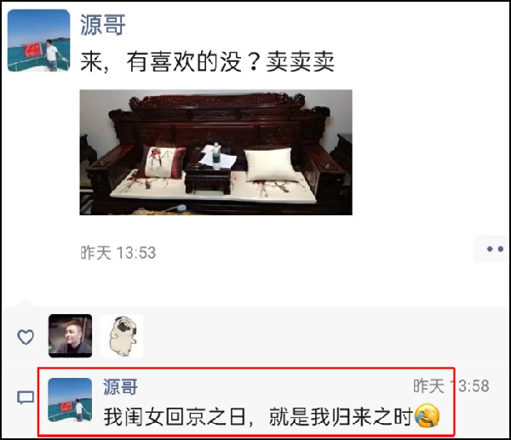511x440 pixels.
Task: Open the two-dot more actions button
Action: pos(494,249)
